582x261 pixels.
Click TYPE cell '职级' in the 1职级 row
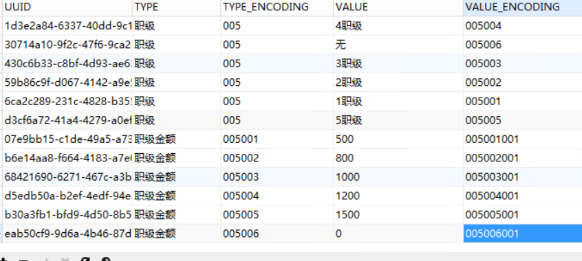coord(176,101)
